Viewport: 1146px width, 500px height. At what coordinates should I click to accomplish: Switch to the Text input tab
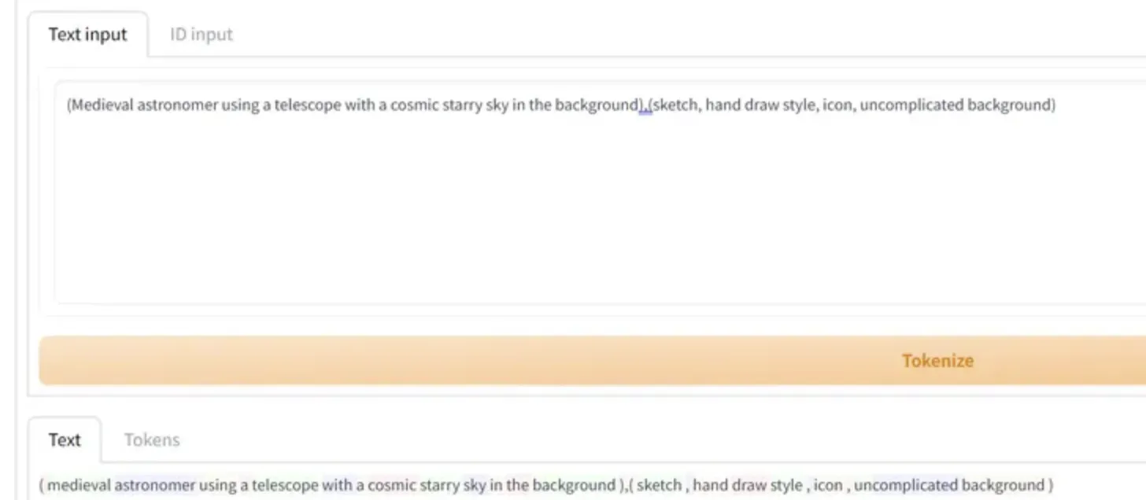(87, 35)
